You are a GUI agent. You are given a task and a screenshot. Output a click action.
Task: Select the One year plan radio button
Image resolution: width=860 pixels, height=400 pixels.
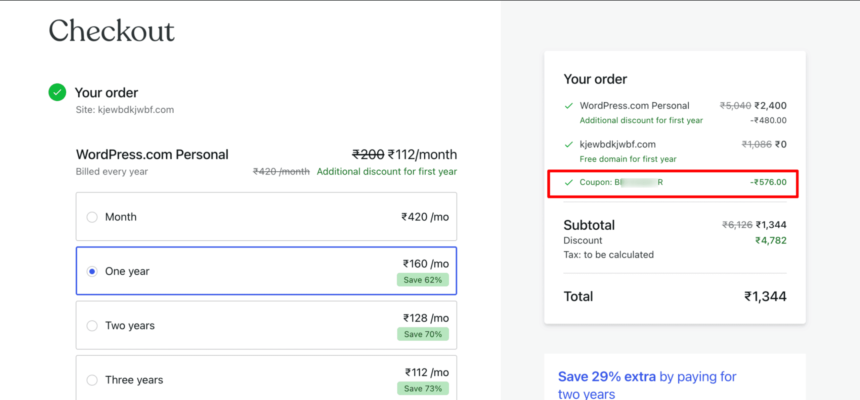pos(92,271)
